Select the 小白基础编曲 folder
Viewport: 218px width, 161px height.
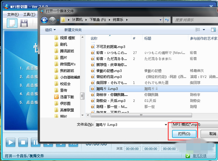[67, 77]
